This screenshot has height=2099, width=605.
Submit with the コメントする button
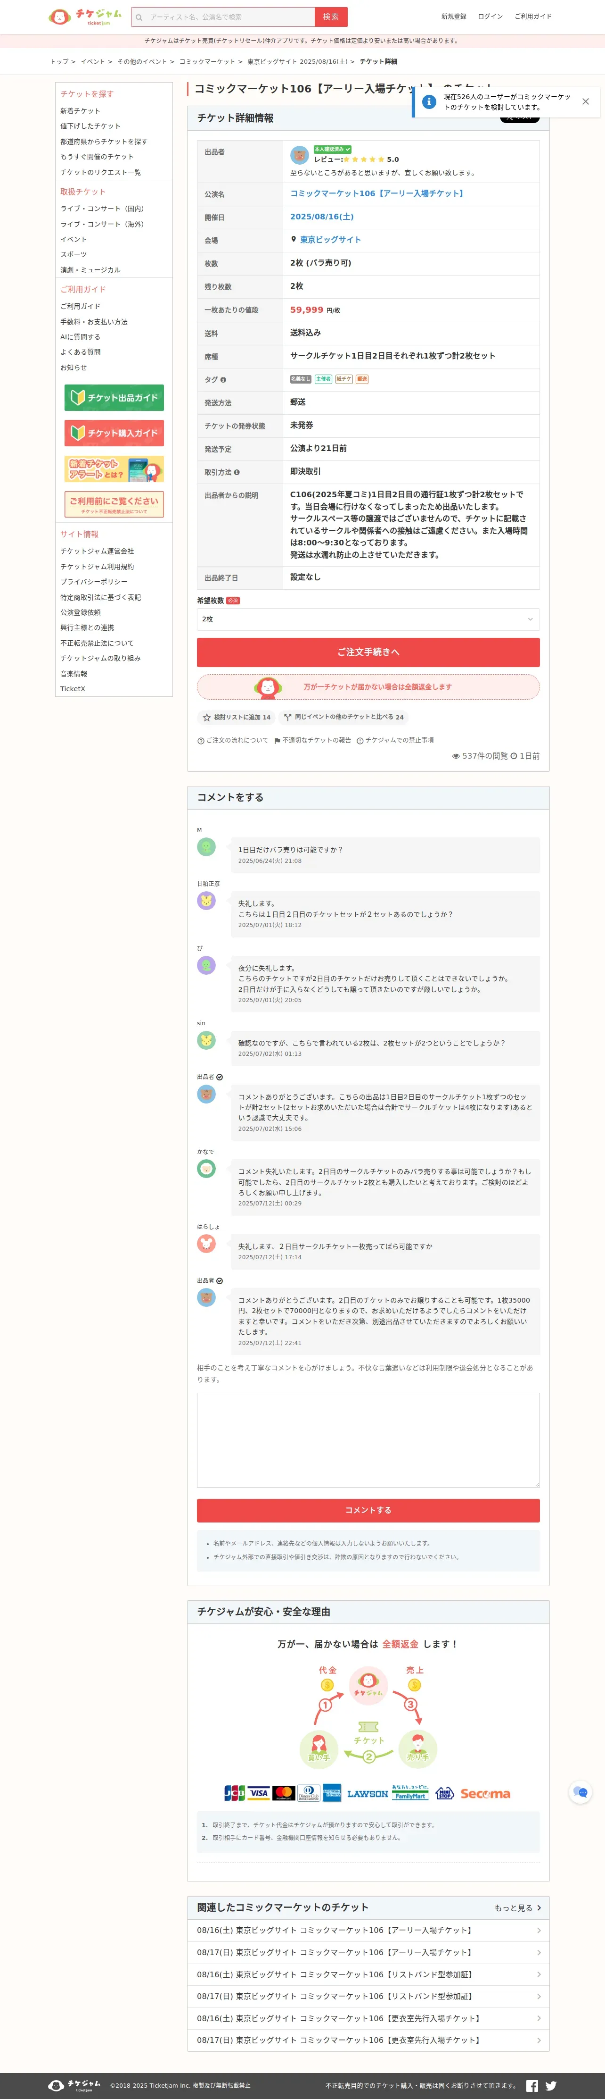point(368,1510)
